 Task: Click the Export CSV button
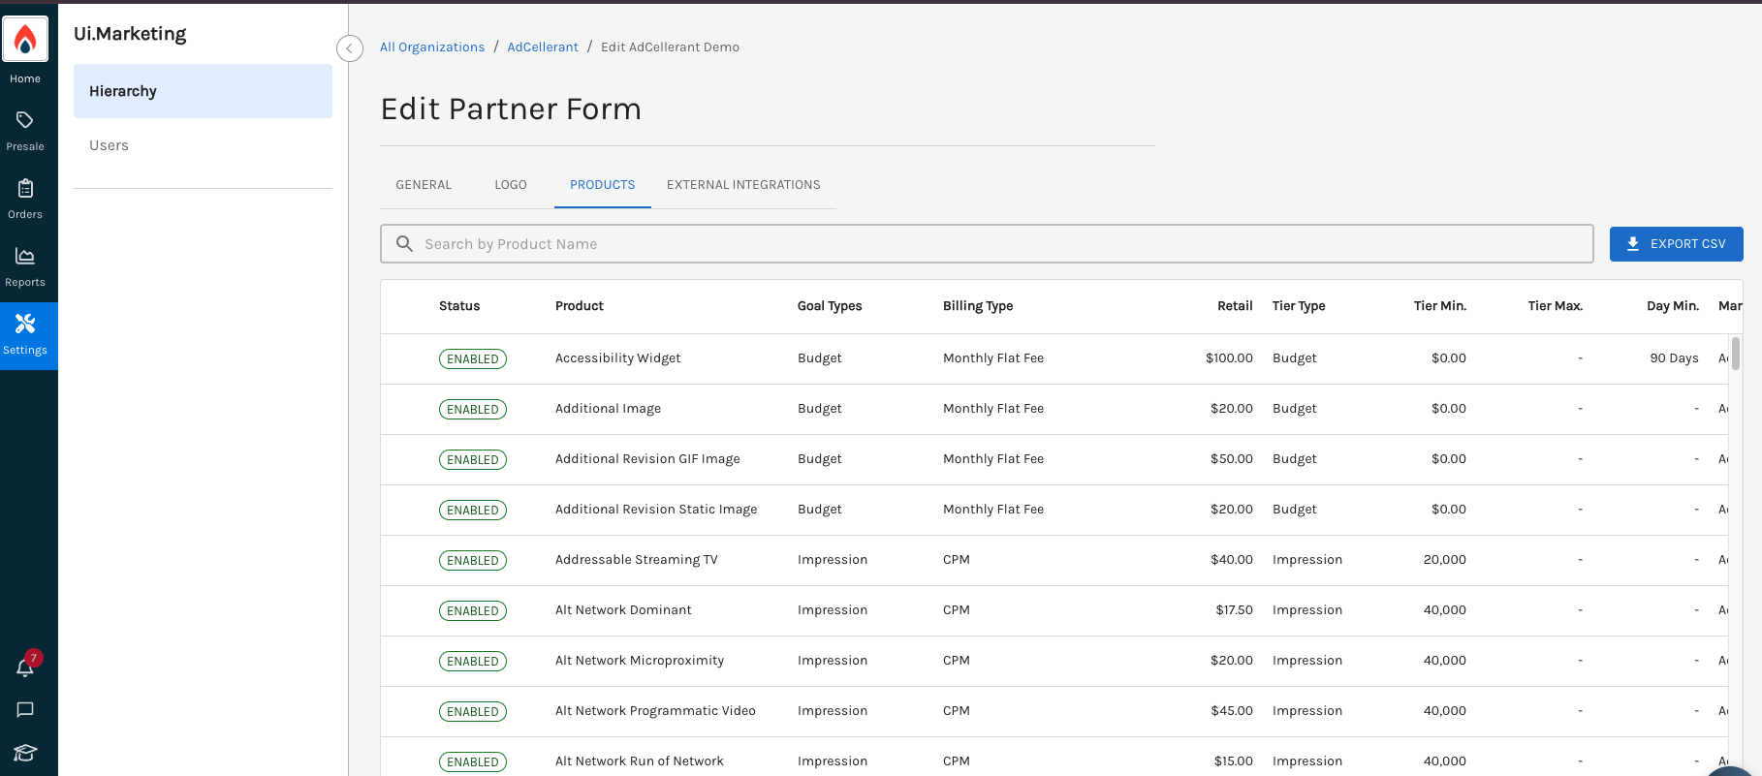(1676, 244)
